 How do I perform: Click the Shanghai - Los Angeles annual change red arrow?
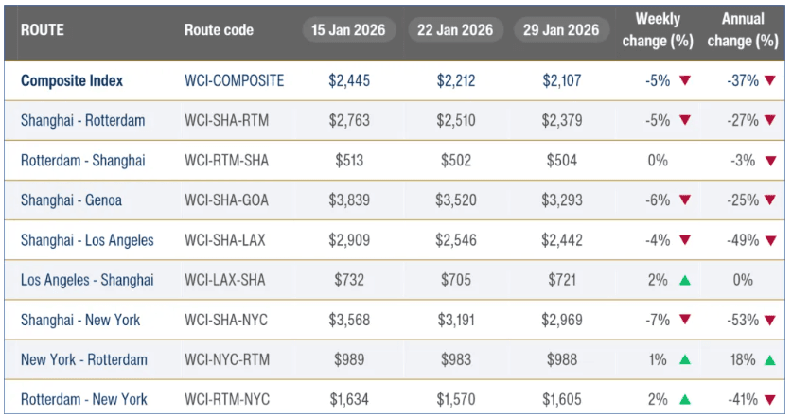771,241
